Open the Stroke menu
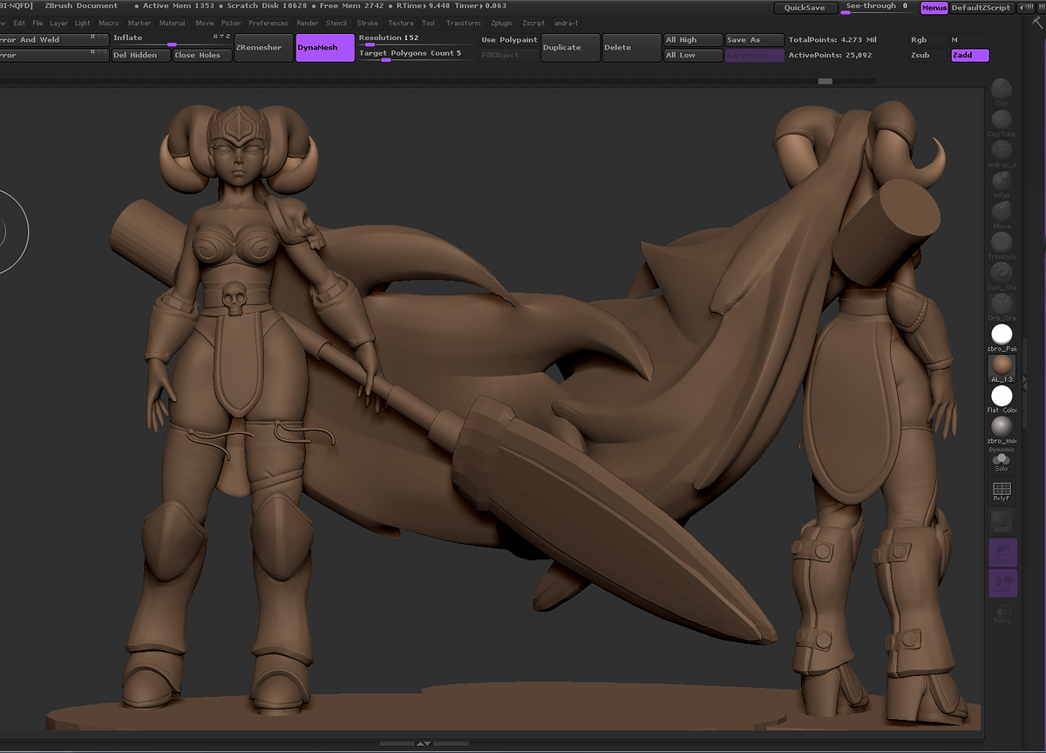Screen dimensions: 1046x753 coord(368,23)
